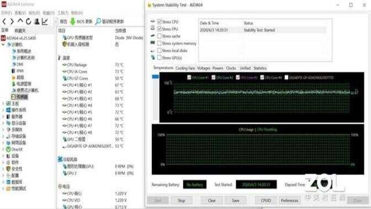Go back with the left arrow toolbar icon

tap(4, 22)
